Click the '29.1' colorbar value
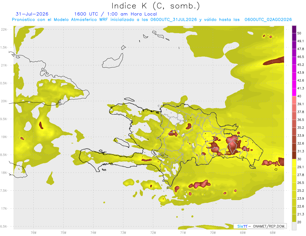This screenshot has height=236, width=306. (301, 167)
